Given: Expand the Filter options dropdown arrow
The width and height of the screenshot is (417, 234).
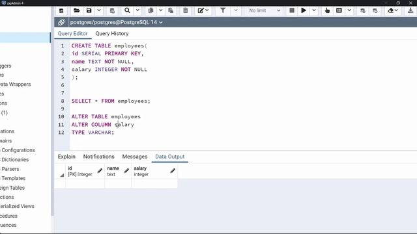Looking at the screenshot, I should [x=236, y=10].
